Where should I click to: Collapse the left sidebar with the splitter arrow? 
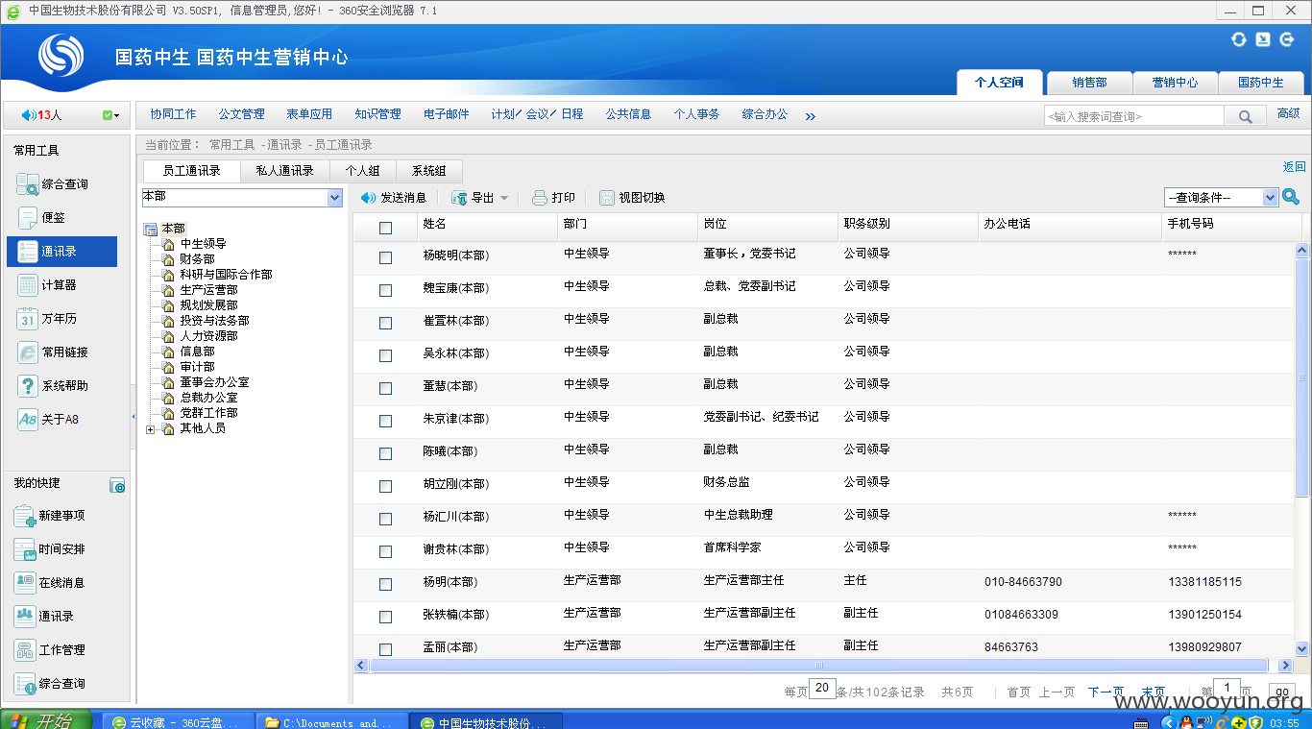pos(133,417)
